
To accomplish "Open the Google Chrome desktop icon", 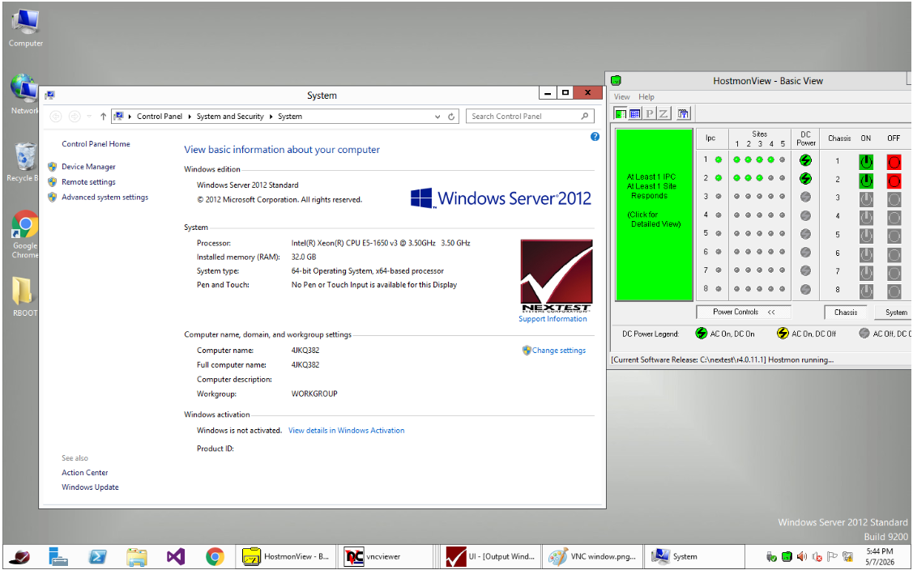I will click(x=25, y=234).
